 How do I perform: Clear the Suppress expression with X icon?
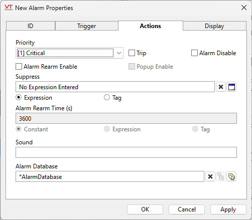click(x=221, y=87)
